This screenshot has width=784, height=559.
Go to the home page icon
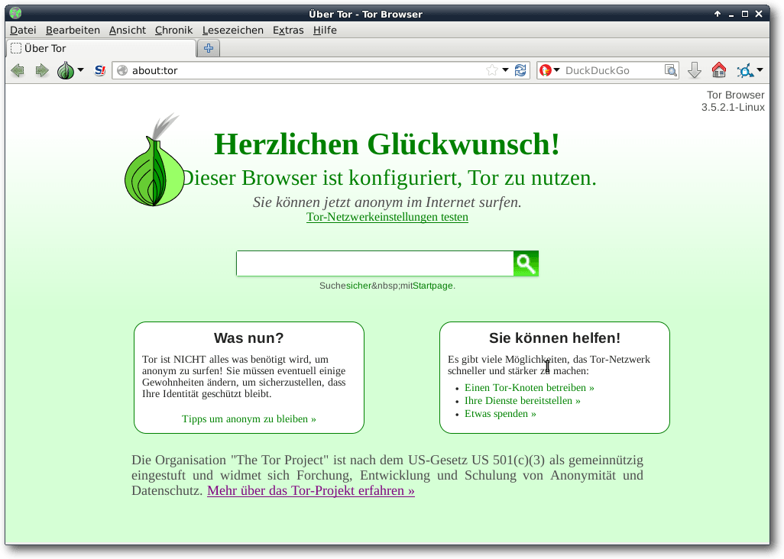(719, 70)
